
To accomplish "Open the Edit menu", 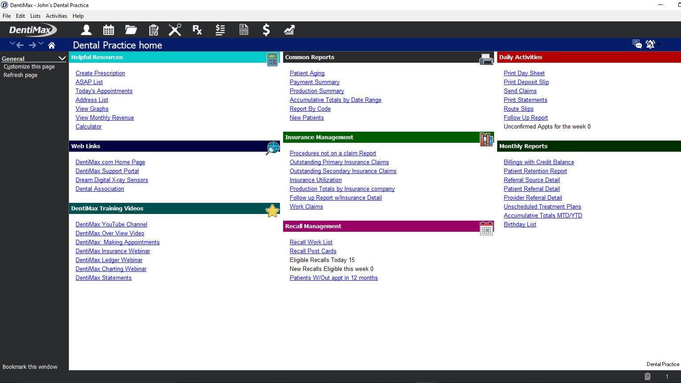I will [20, 16].
